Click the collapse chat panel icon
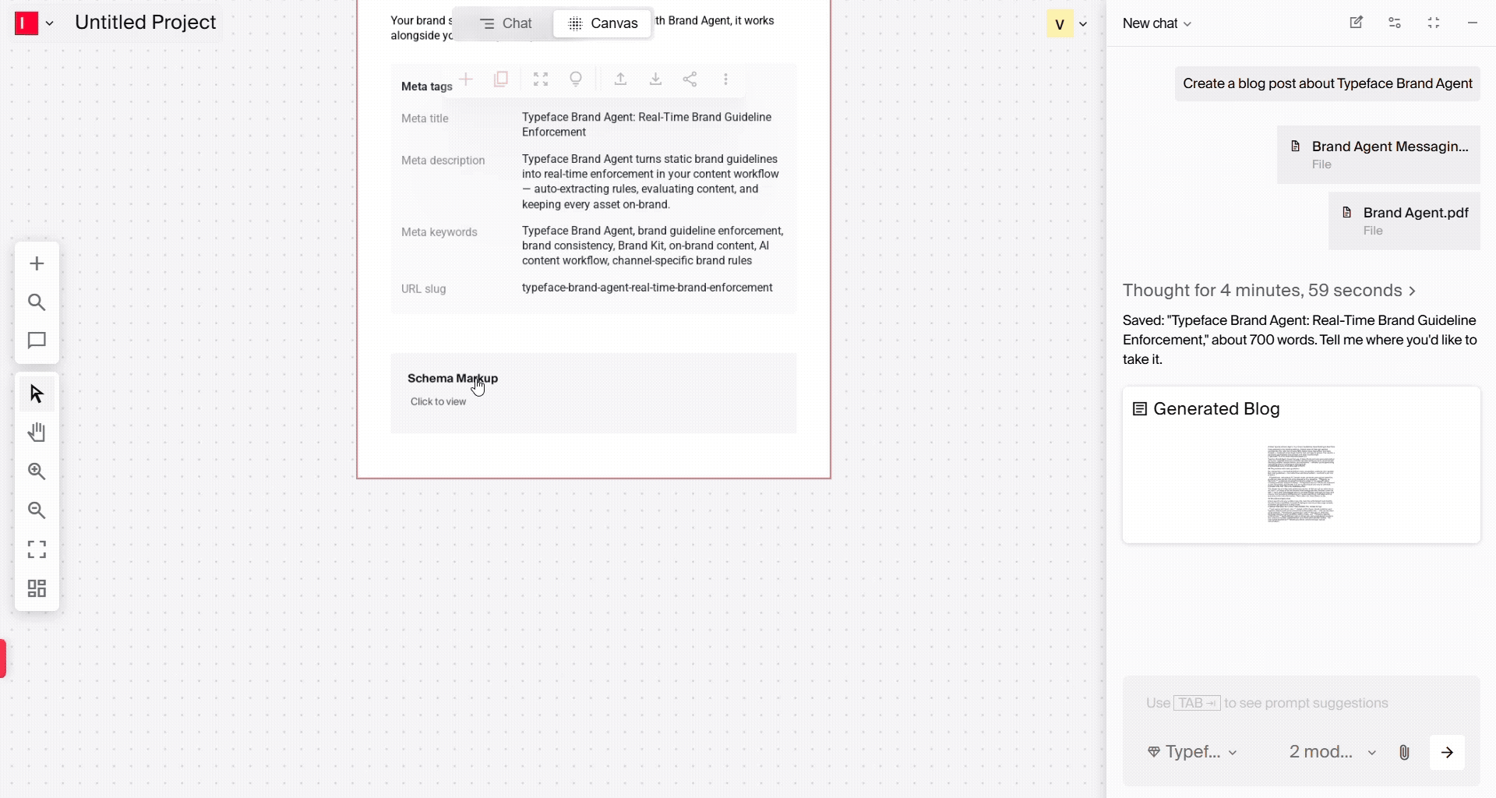Screen dimensions: 1496x798 click(1434, 23)
